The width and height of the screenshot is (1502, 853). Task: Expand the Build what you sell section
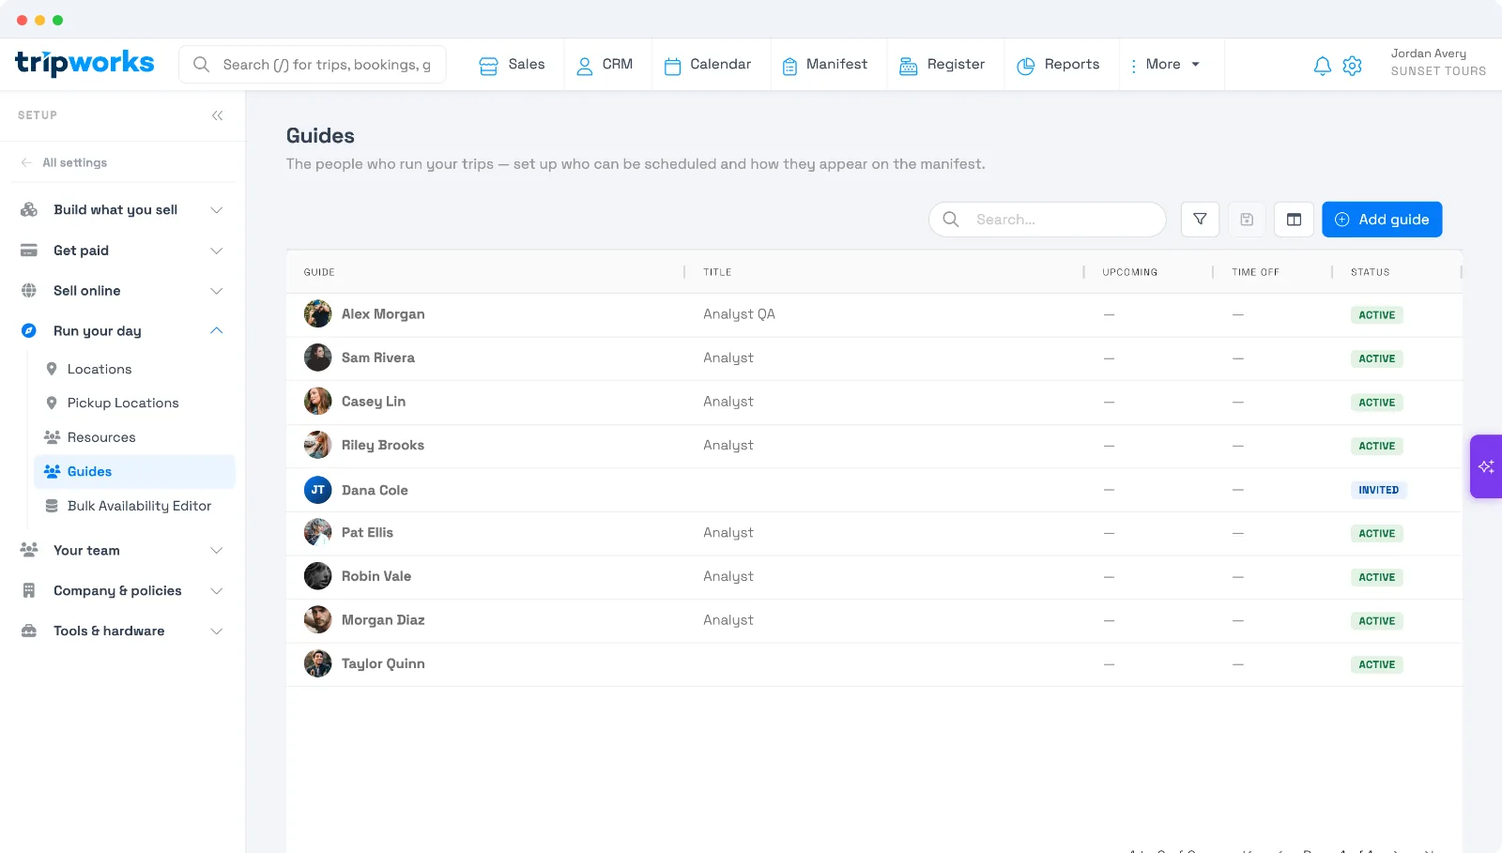(x=123, y=210)
